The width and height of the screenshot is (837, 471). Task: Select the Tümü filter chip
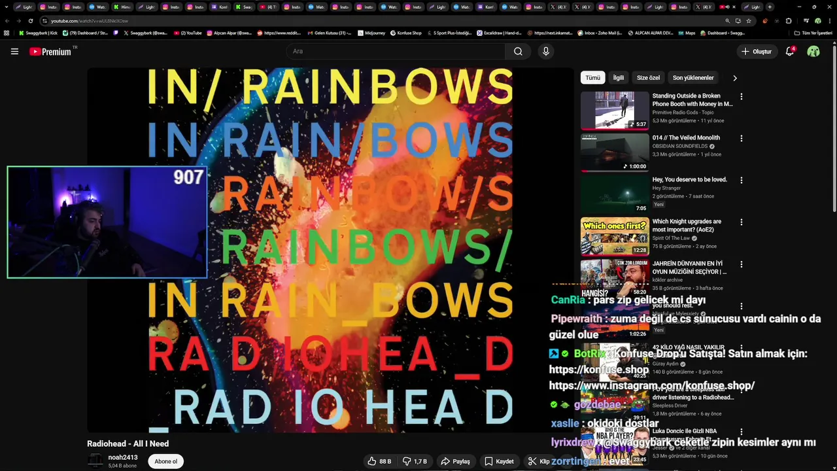point(592,78)
